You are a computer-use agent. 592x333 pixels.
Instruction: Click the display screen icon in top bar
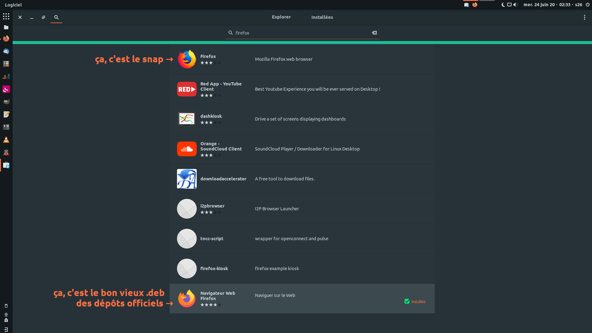[509, 5]
